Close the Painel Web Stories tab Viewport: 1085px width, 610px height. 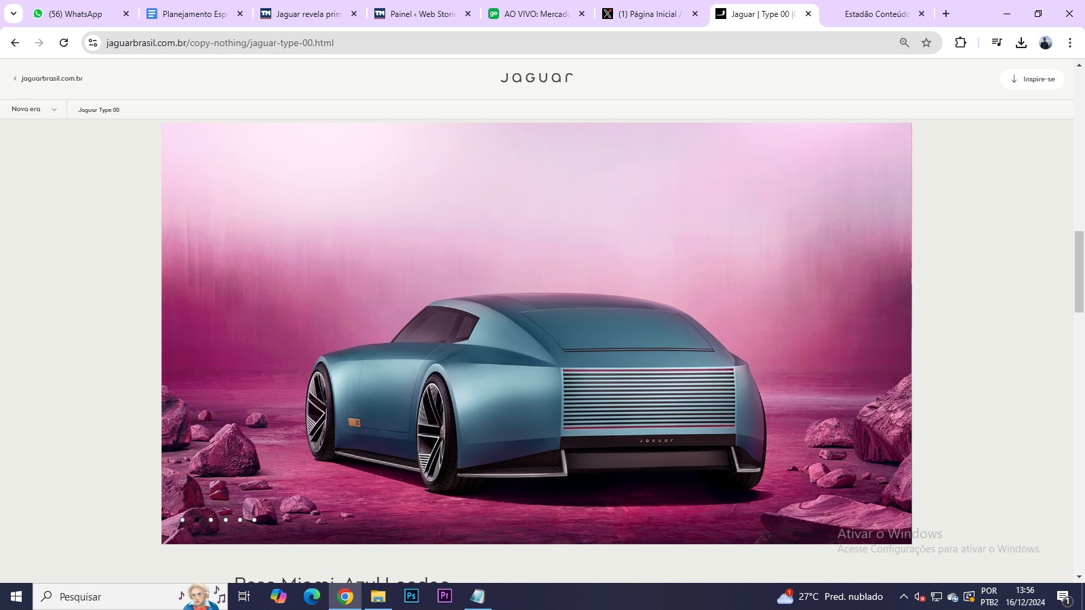click(x=468, y=14)
